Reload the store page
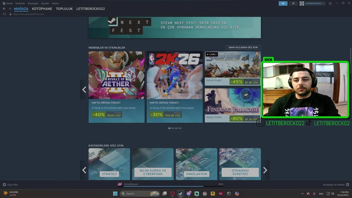Image resolution: width=352 pixels, height=198 pixels. click(4, 14)
